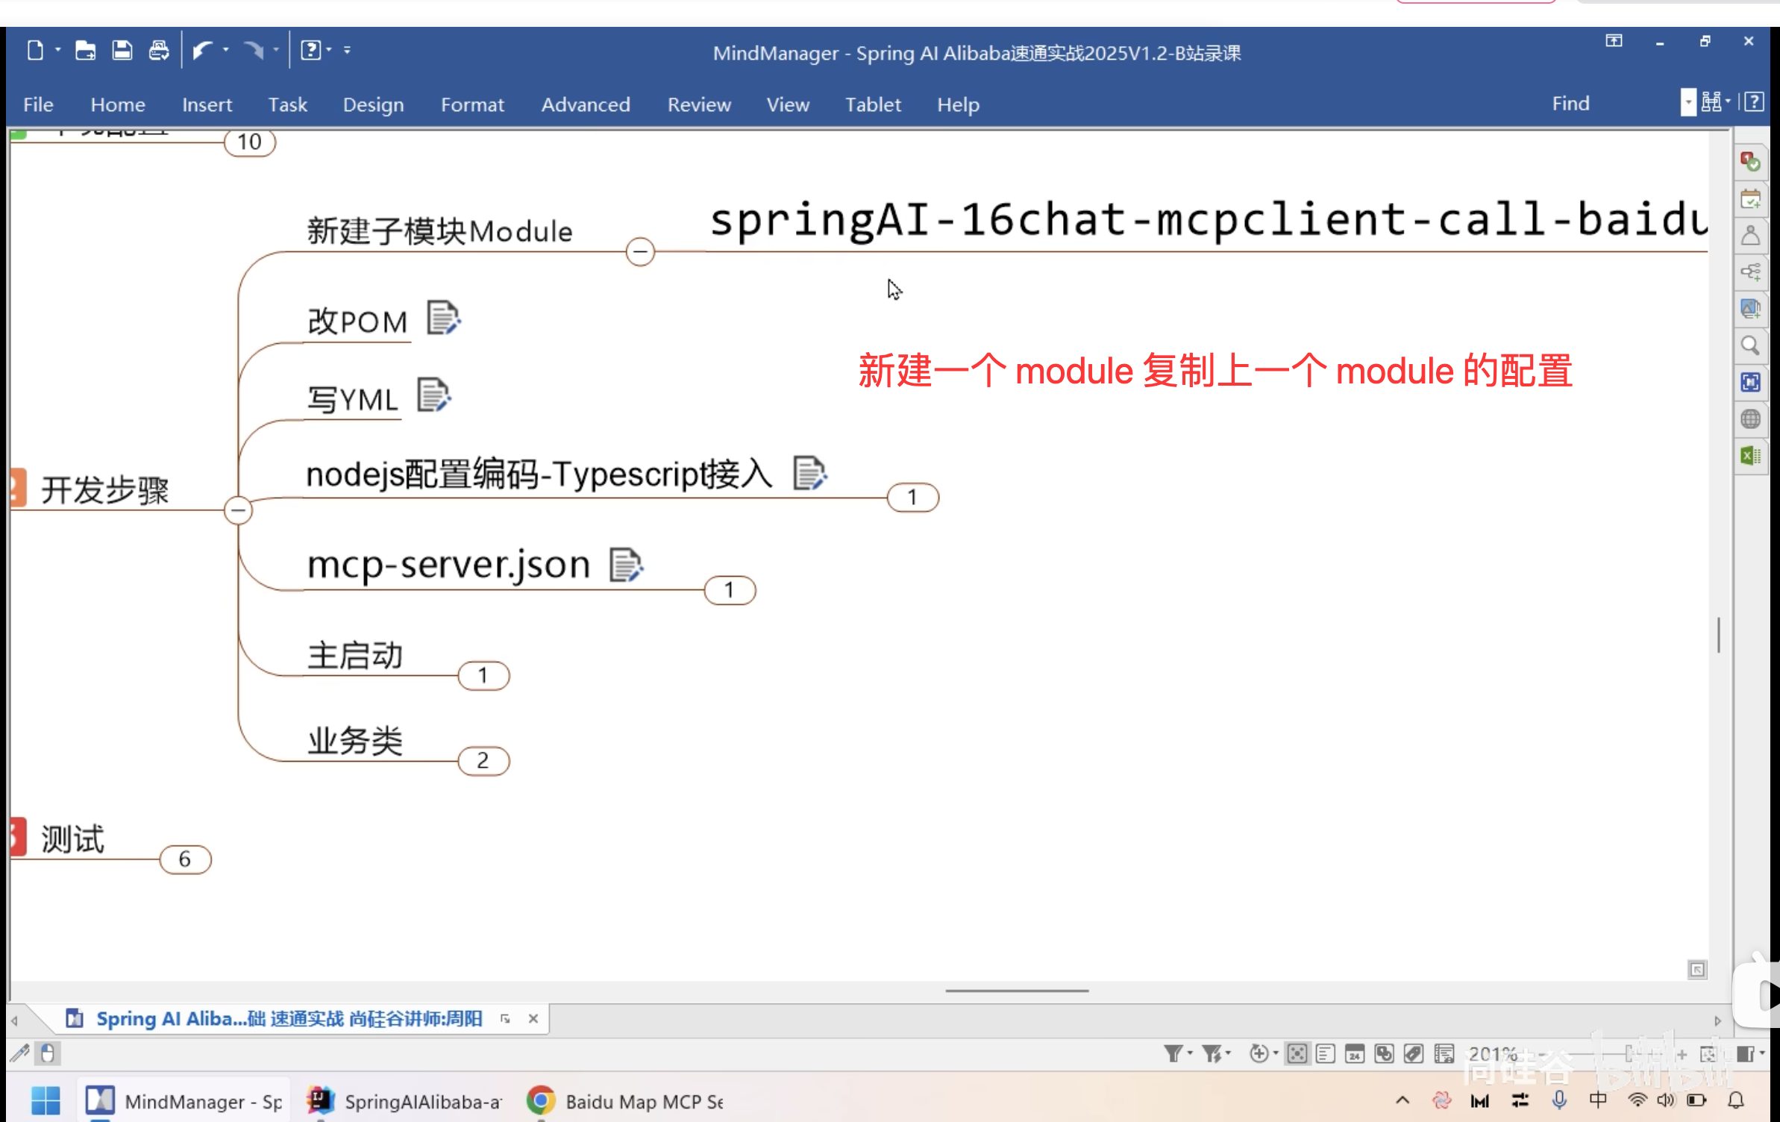Expand subtopics of 业务类 showing 2
1780x1122 pixels.
483,761
